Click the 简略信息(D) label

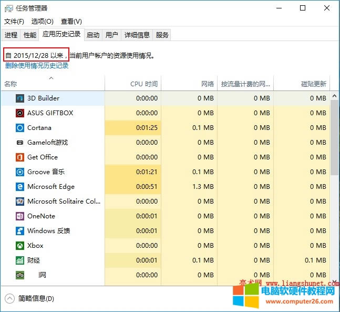36,298
